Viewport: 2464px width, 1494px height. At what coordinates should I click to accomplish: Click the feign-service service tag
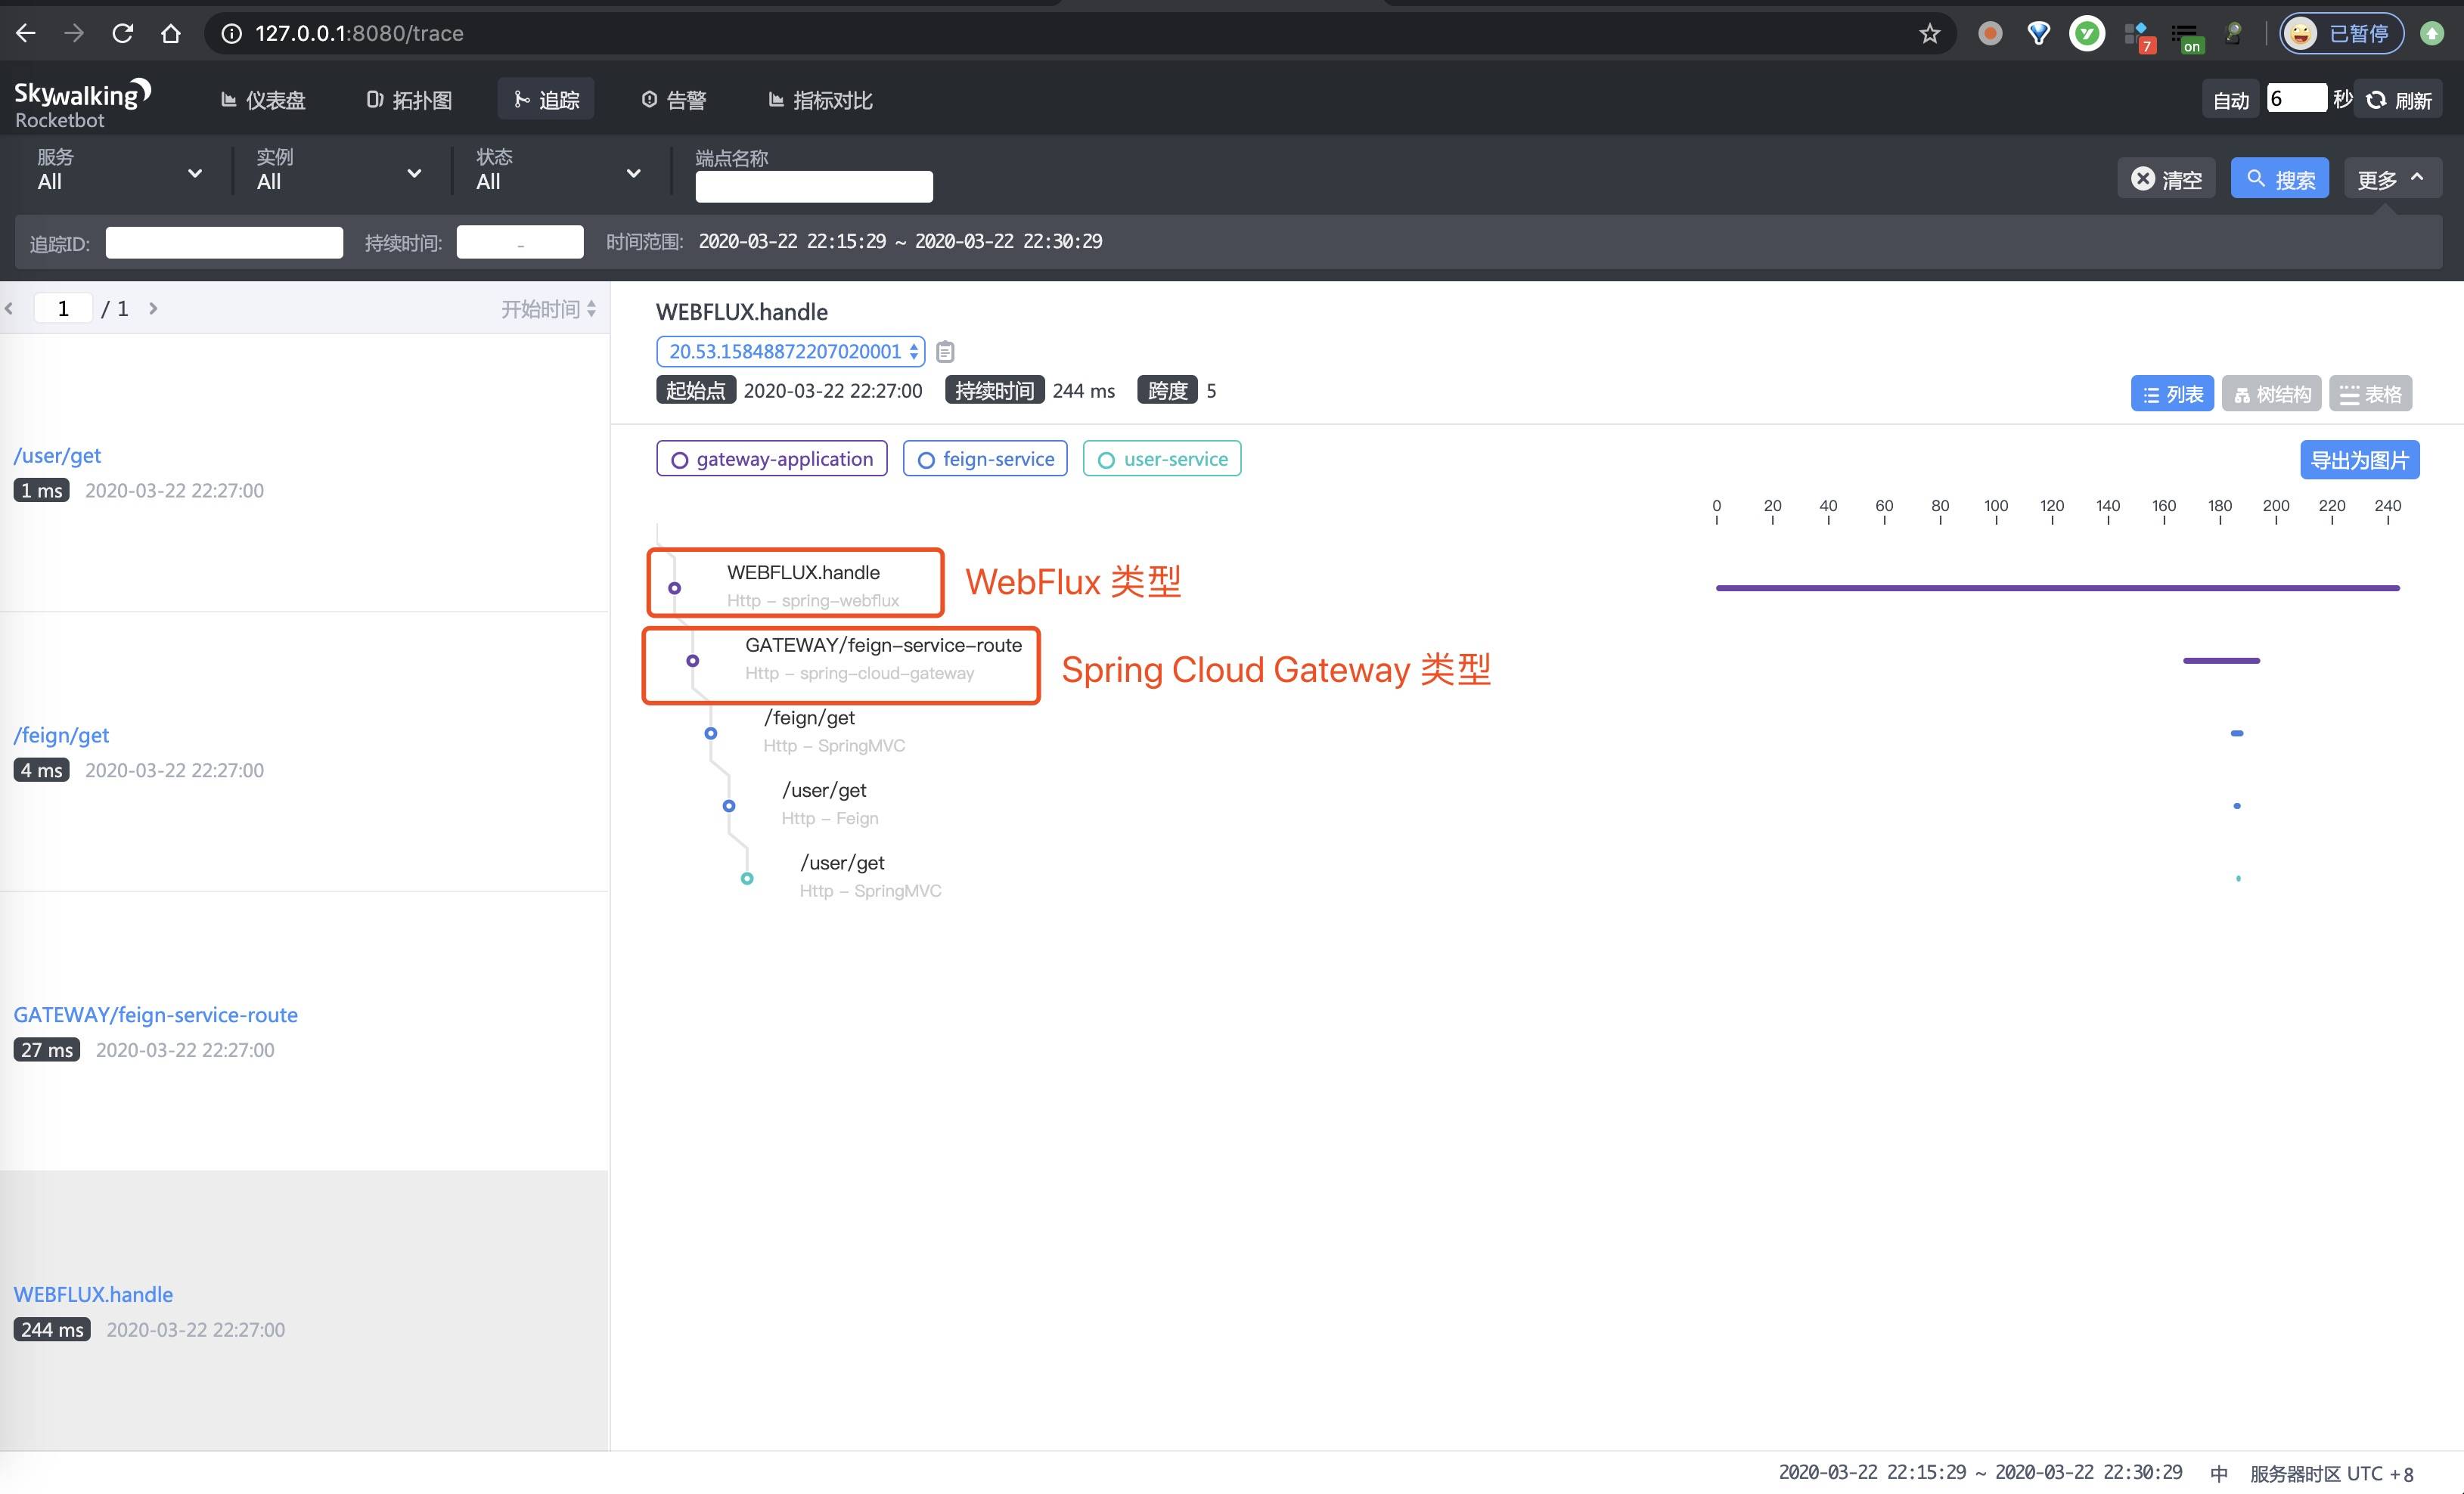pyautogui.click(x=985, y=459)
